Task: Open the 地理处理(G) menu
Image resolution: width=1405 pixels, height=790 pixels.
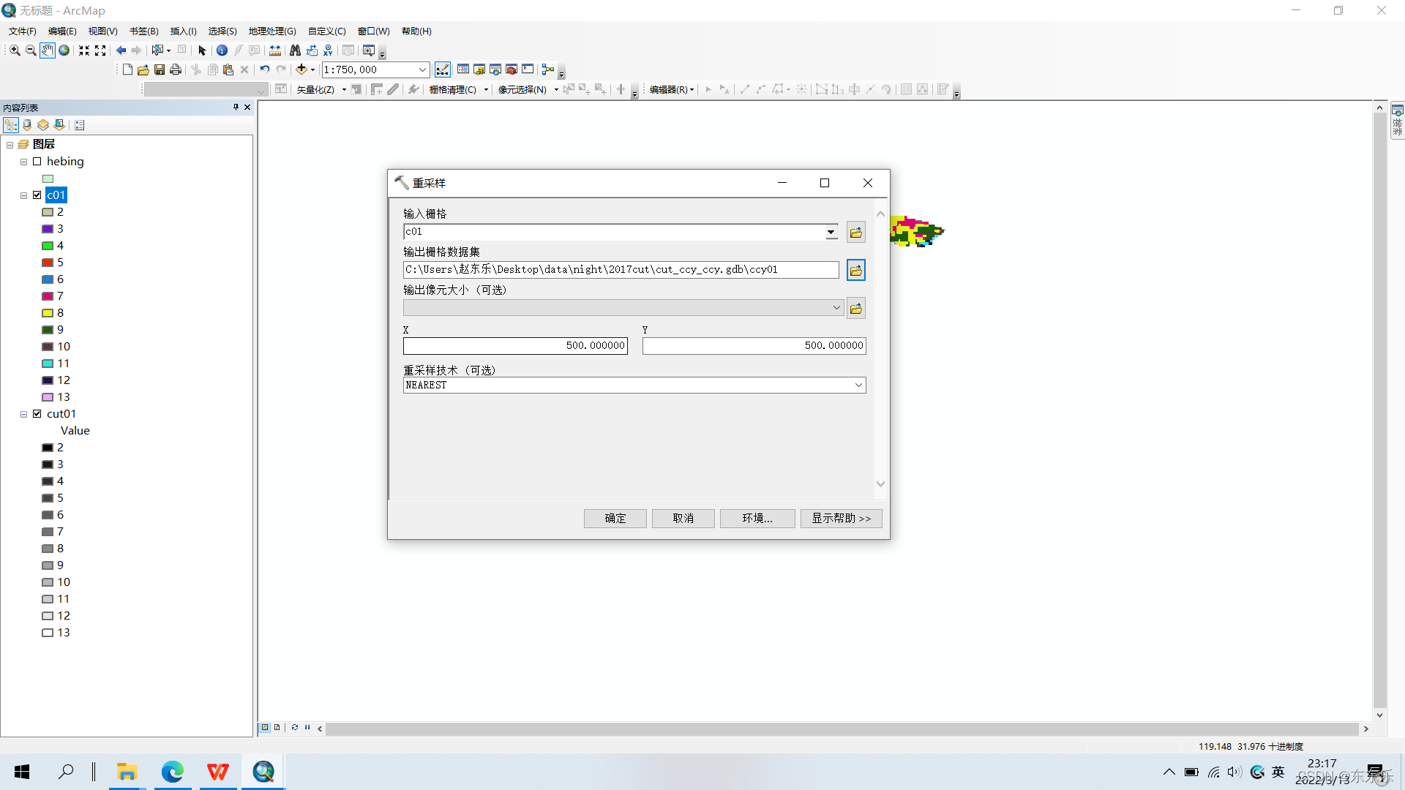Action: click(x=272, y=31)
